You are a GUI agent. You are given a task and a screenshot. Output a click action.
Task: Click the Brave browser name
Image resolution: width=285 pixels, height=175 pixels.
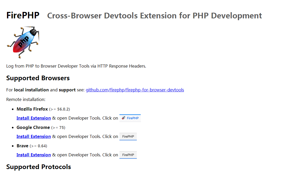(23, 146)
